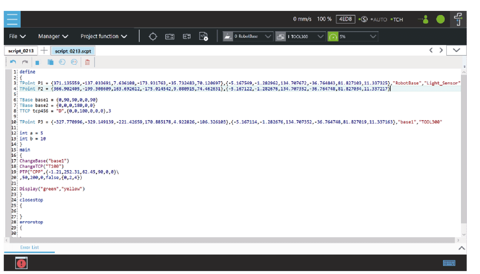Click the ChangeTCP("T100") line
This screenshot has width=480, height=274.
click(42, 166)
